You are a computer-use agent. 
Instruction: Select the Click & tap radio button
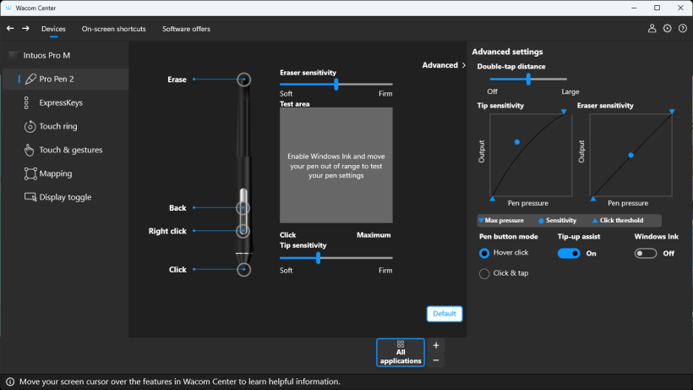pos(484,273)
